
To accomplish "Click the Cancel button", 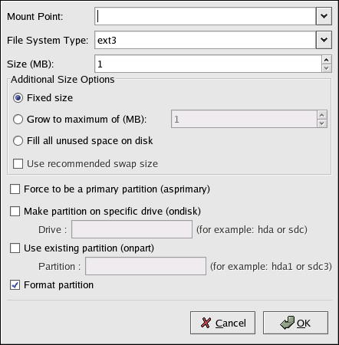I will [x=222, y=323].
